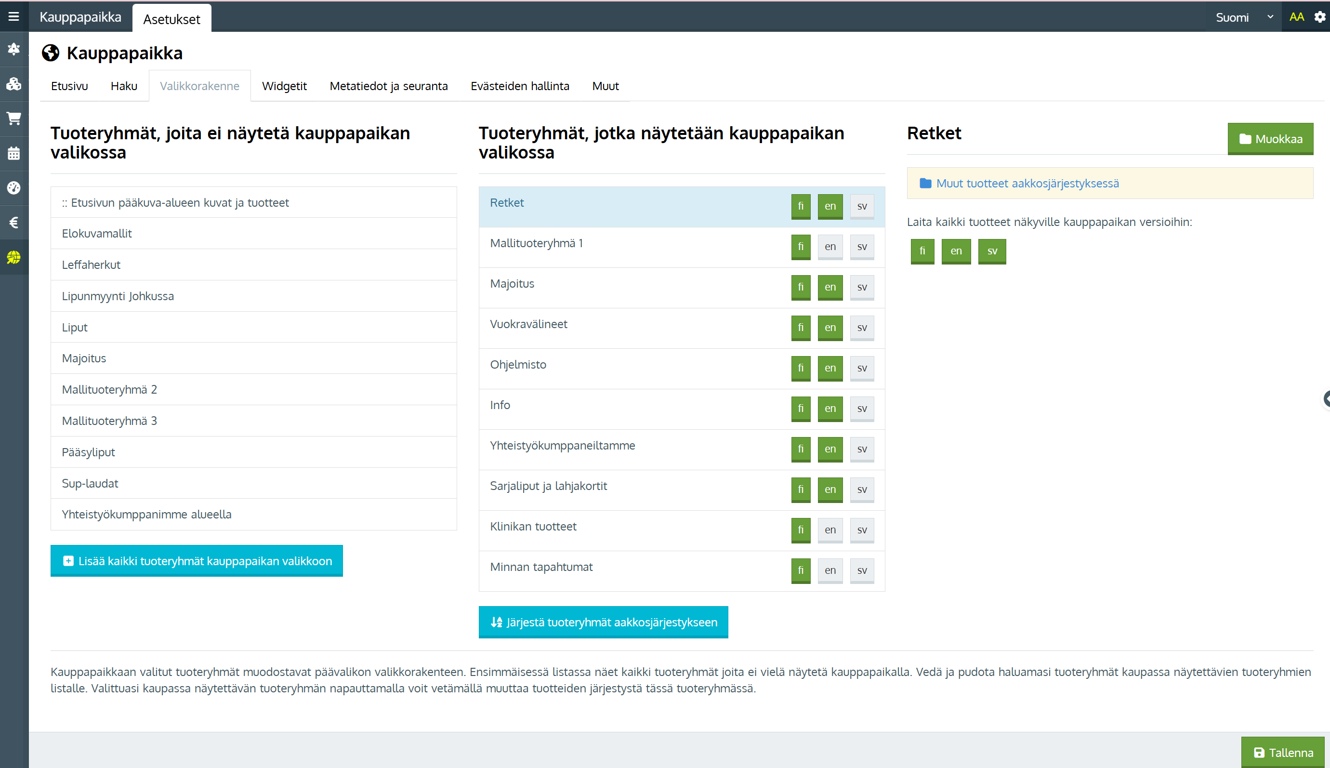Click Järjestä tuoteryhmät aakkosjärjestykseen button
The width and height of the screenshot is (1330, 768).
pos(603,622)
